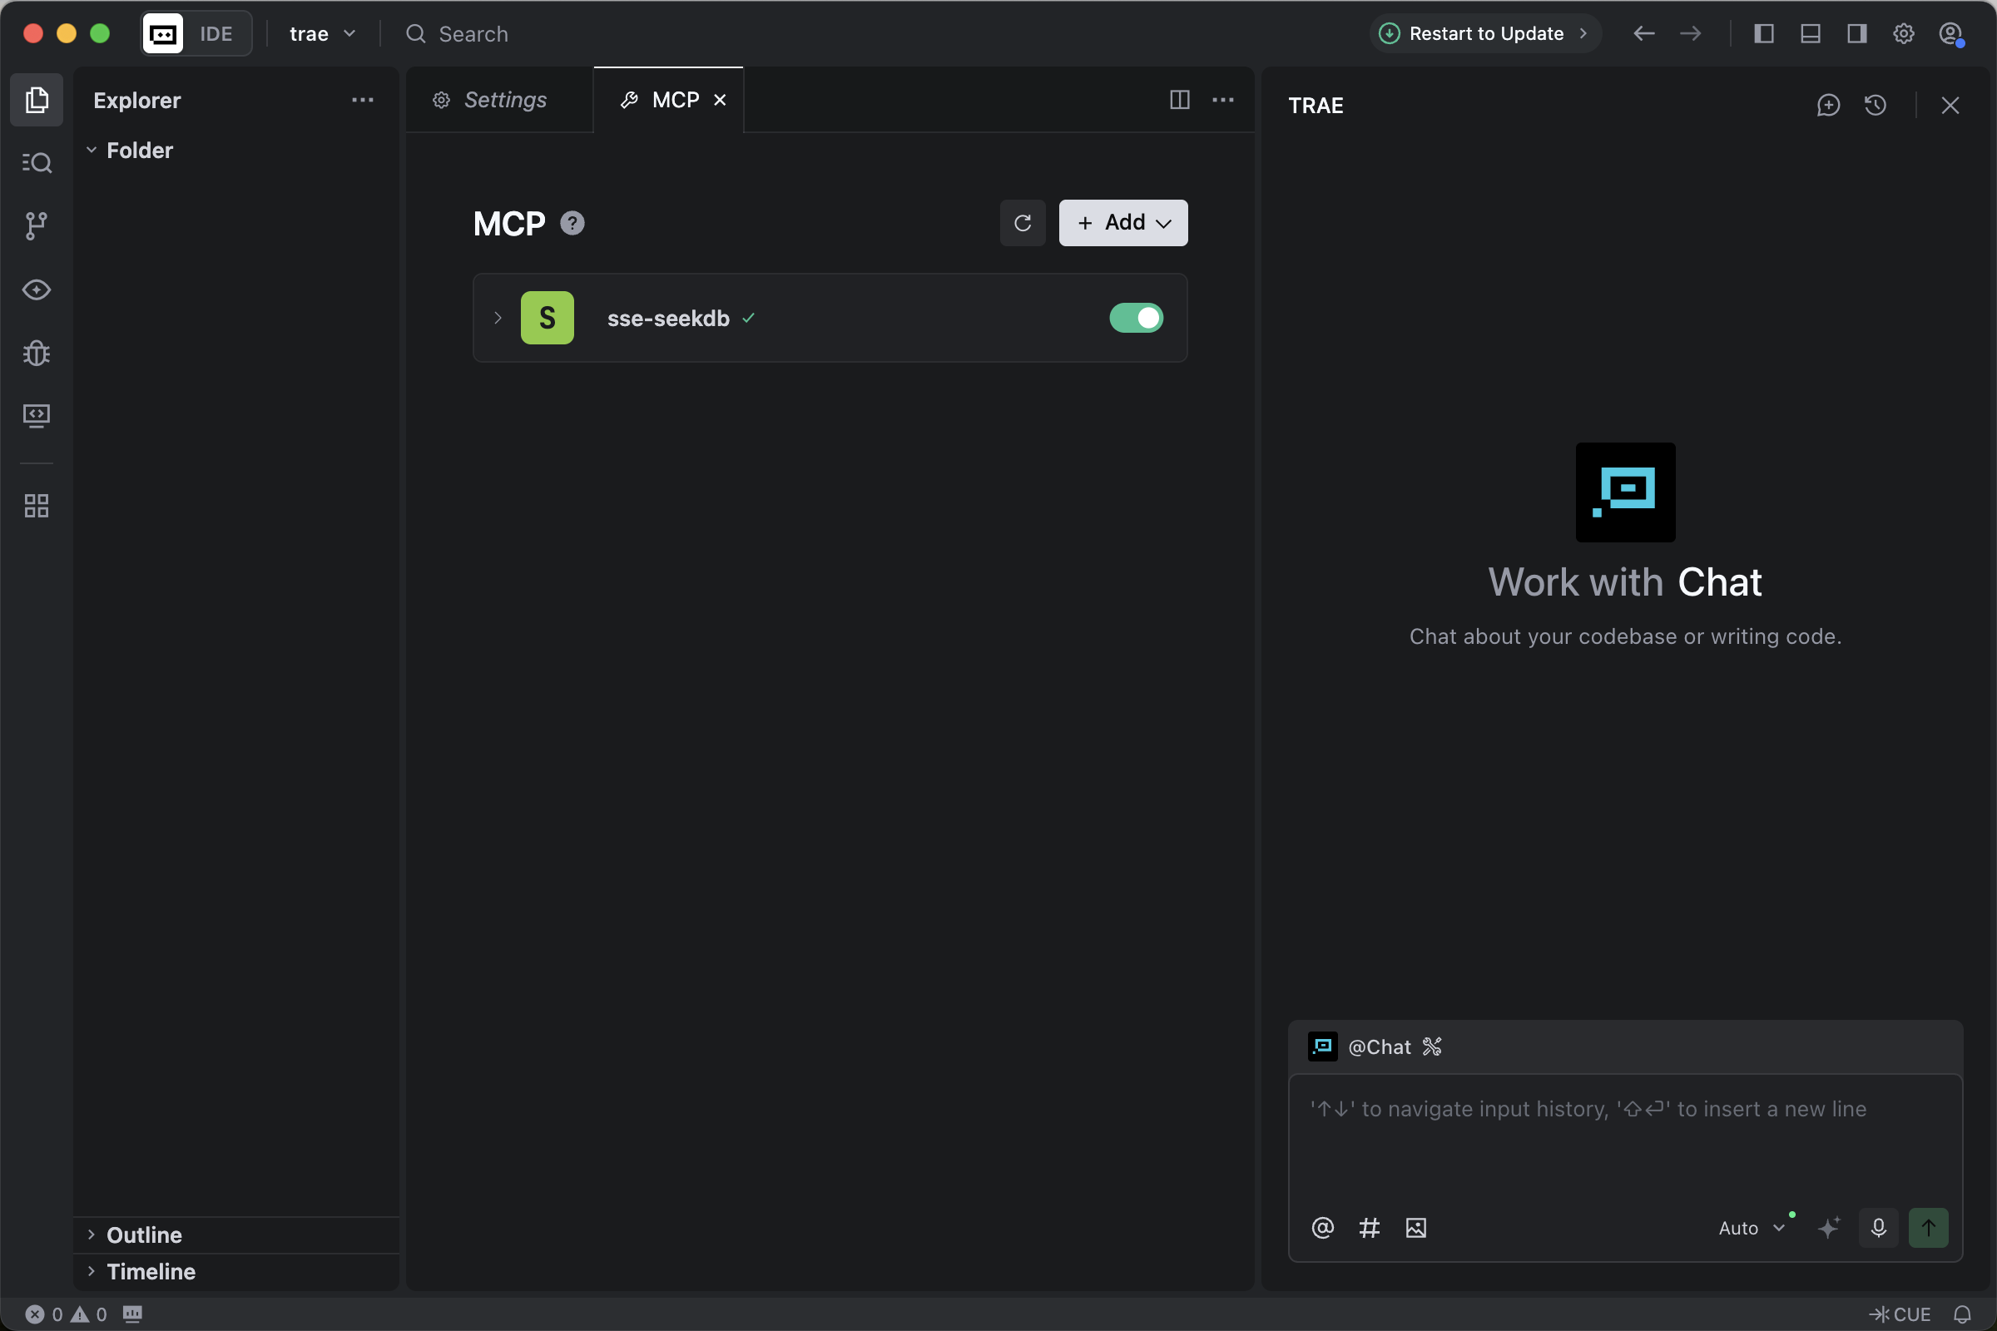This screenshot has height=1331, width=1997.
Task: Click the voice input microphone icon
Action: (1878, 1228)
